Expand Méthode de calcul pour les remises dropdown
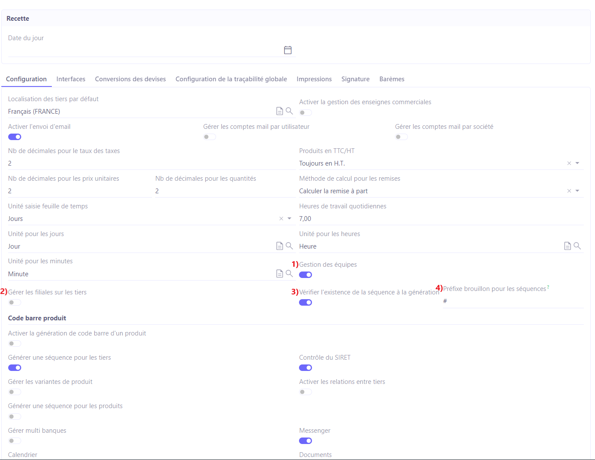This screenshot has width=595, height=460. click(577, 191)
